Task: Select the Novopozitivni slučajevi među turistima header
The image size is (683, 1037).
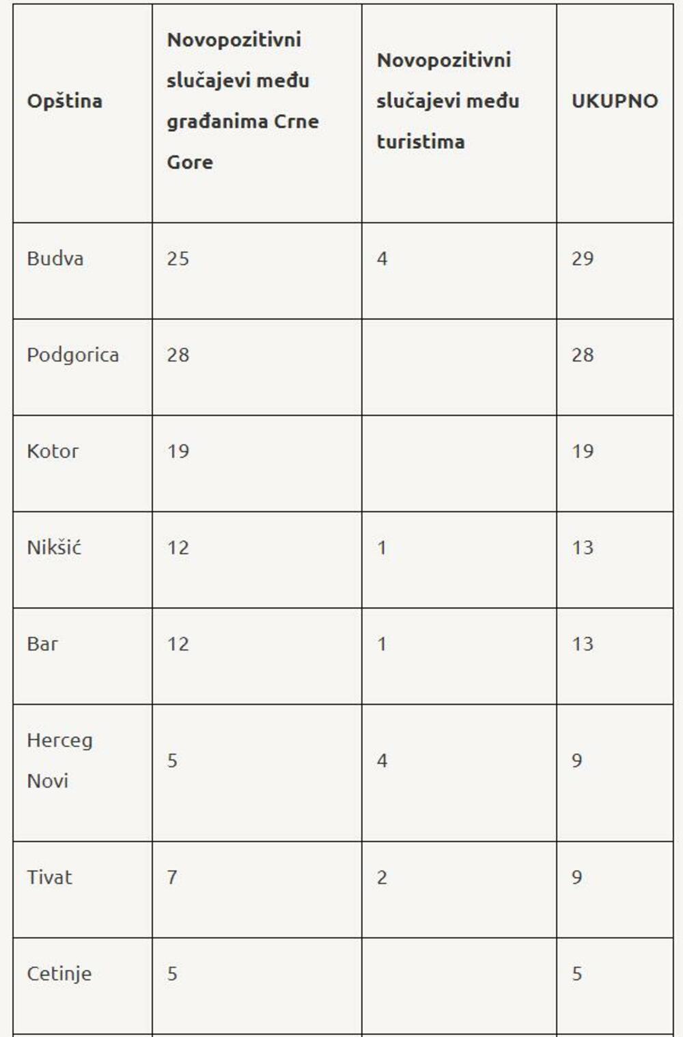Action: [447, 101]
